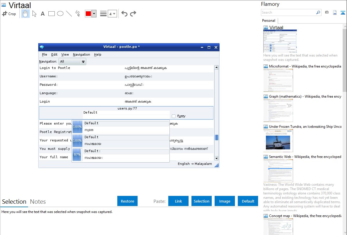Click the line thickness icon
This screenshot has height=235, width=347.
point(103,14)
